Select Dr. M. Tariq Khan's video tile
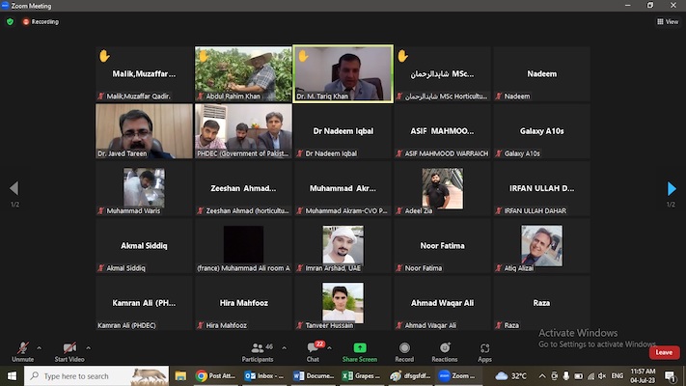Viewport: 686px width, 386px height. click(343, 73)
